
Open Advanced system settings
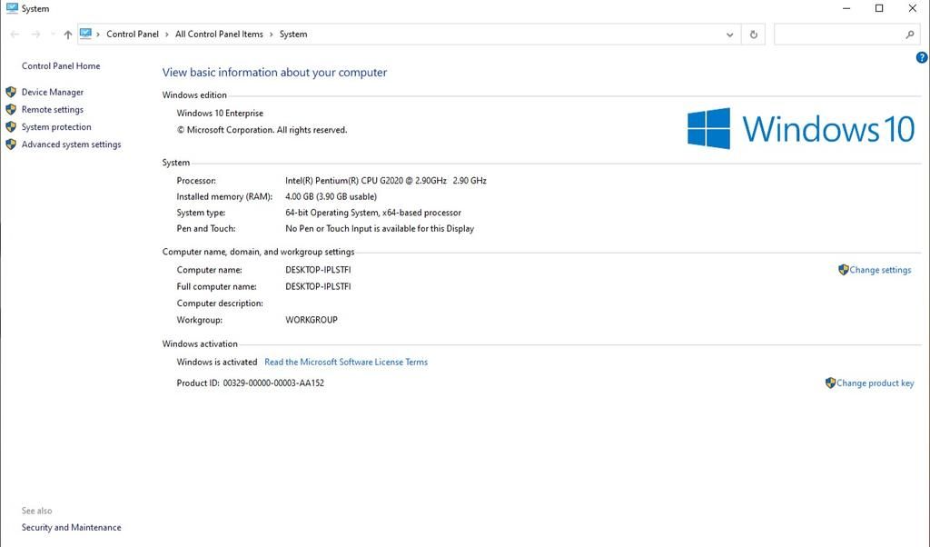pos(71,144)
